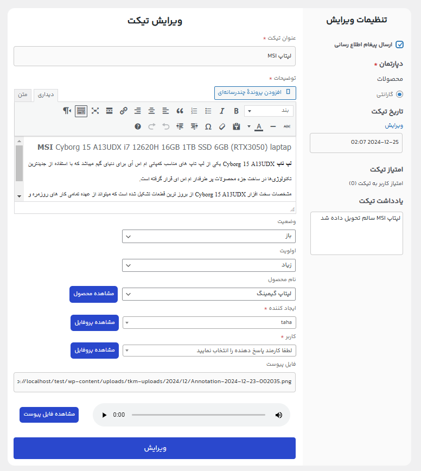Open the paragraph format dropdown labeled بند
The width and height of the screenshot is (421, 471).
[269, 111]
